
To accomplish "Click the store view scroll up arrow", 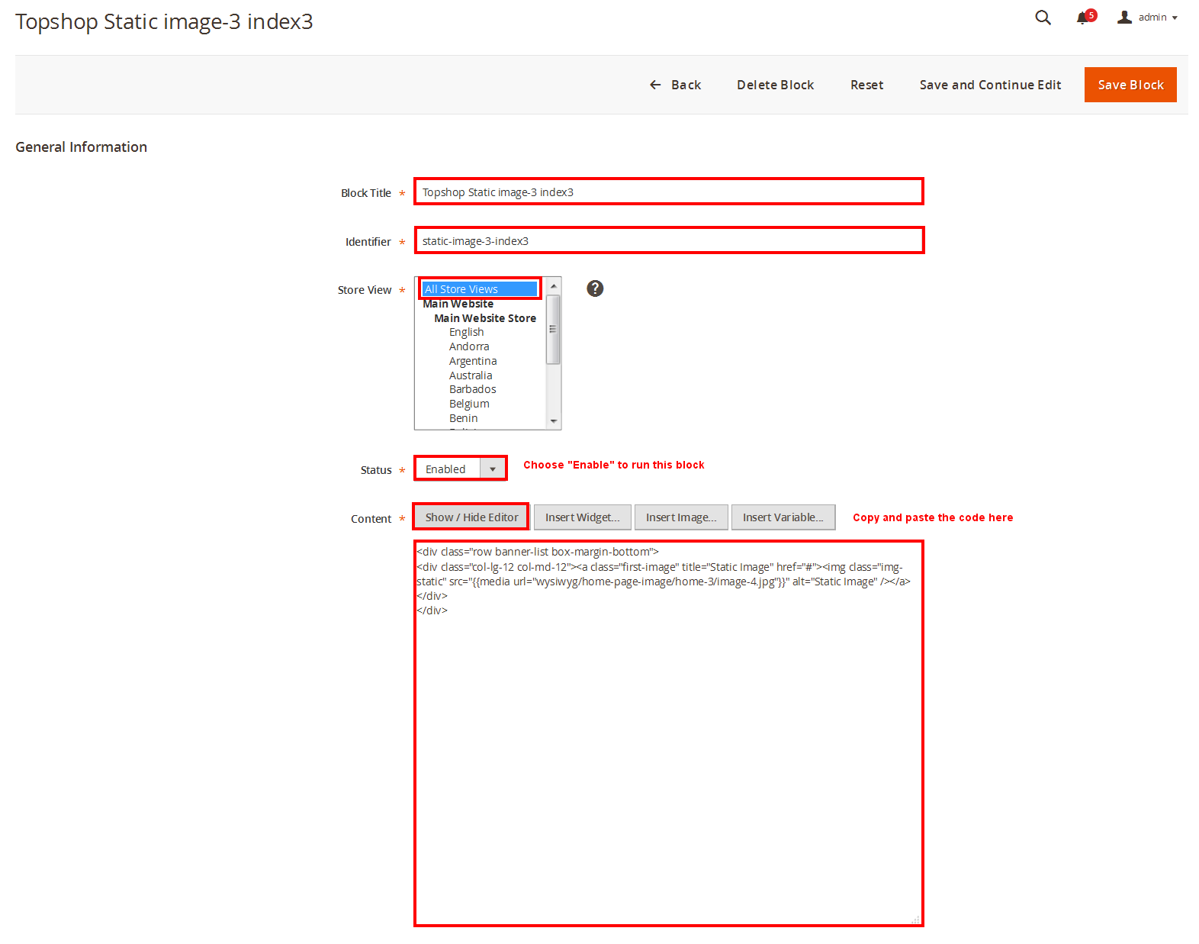I will pos(554,285).
